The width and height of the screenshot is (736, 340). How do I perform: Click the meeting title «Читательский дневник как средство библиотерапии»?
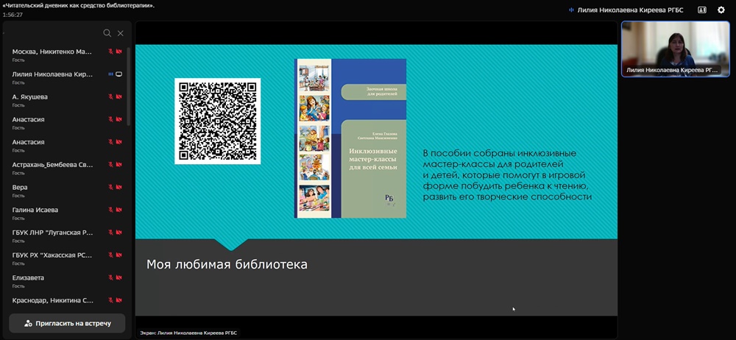[x=79, y=6]
